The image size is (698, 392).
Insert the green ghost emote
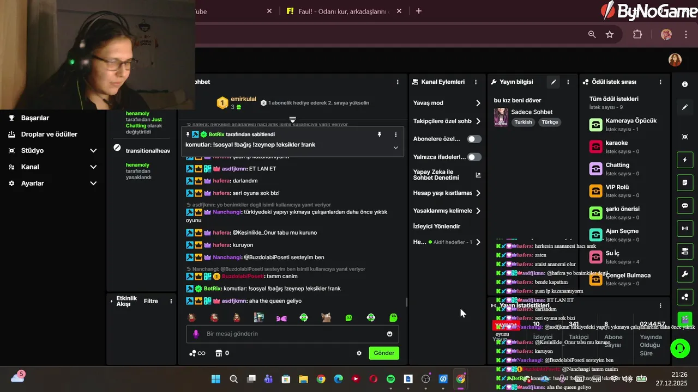(x=393, y=317)
